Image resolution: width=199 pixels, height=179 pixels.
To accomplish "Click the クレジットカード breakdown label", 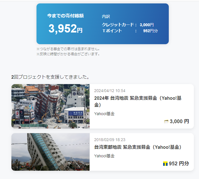I will point(118,25).
